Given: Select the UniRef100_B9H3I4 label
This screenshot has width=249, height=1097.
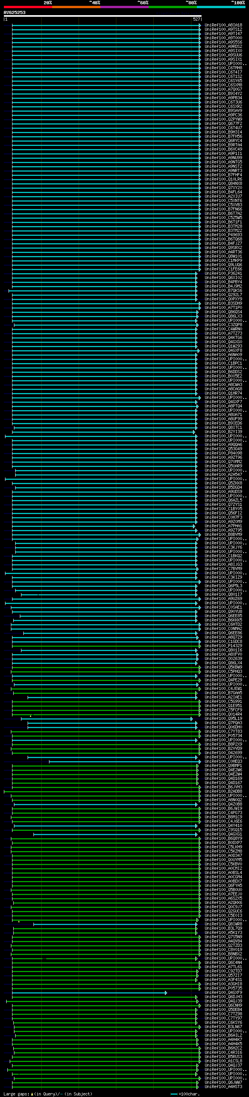Looking at the screenshot, I should click(x=223, y=132).
